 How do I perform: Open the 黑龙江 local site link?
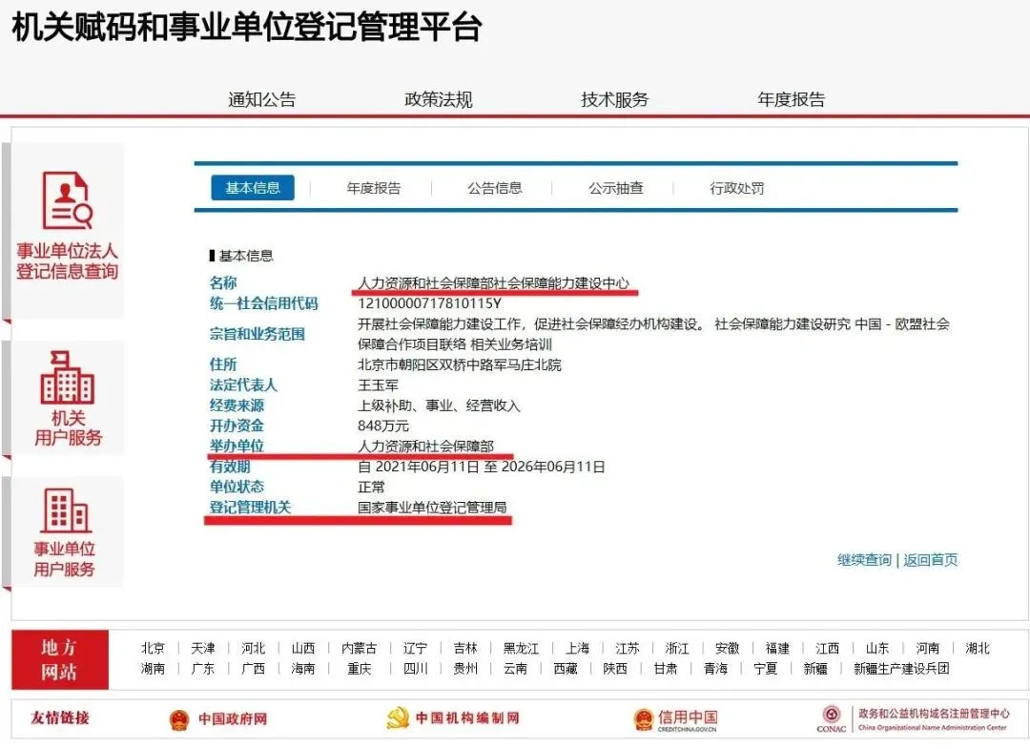521,649
